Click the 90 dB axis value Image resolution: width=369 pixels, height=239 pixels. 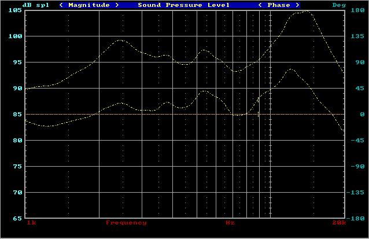click(x=17, y=89)
